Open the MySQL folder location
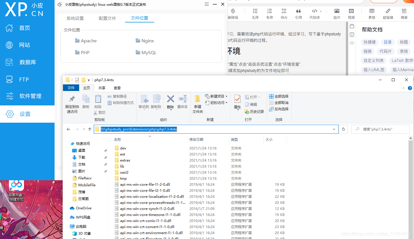 point(146,52)
